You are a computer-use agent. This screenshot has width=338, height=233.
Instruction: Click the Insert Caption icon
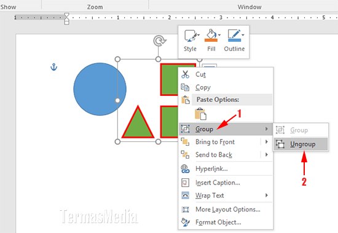pyautogui.click(x=185, y=183)
